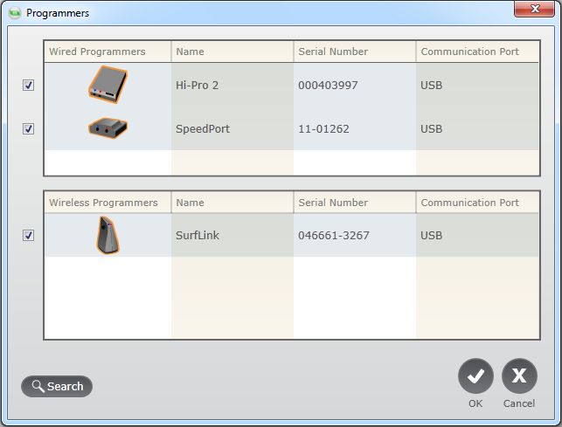Uncheck the SpeedPort checkbox
This screenshot has width=562, height=427.
click(x=28, y=128)
